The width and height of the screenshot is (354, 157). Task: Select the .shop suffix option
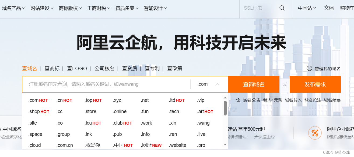click(x=38, y=111)
